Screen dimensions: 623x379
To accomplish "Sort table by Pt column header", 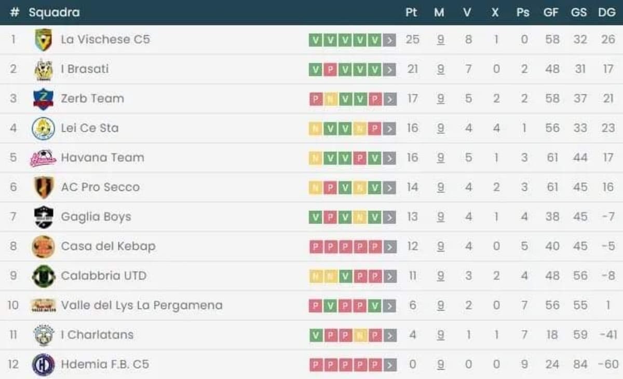I will click(411, 12).
